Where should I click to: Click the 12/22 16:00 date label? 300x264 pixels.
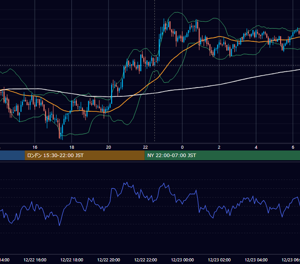35,260
